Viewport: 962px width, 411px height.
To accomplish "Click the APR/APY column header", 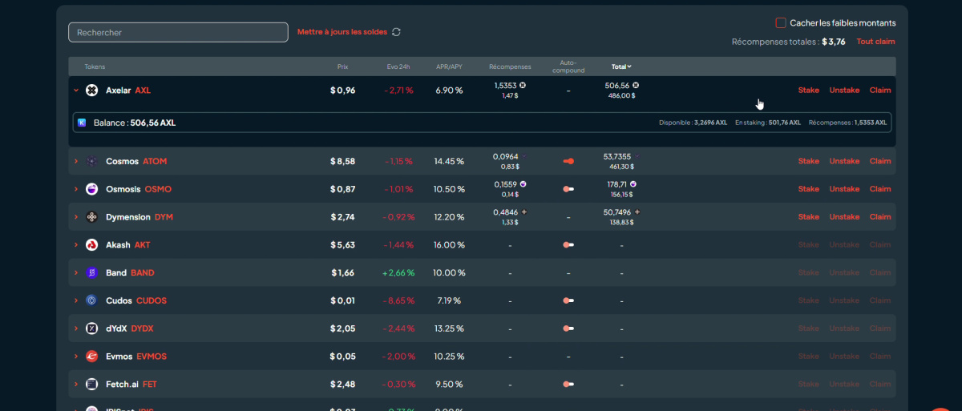I will click(449, 66).
